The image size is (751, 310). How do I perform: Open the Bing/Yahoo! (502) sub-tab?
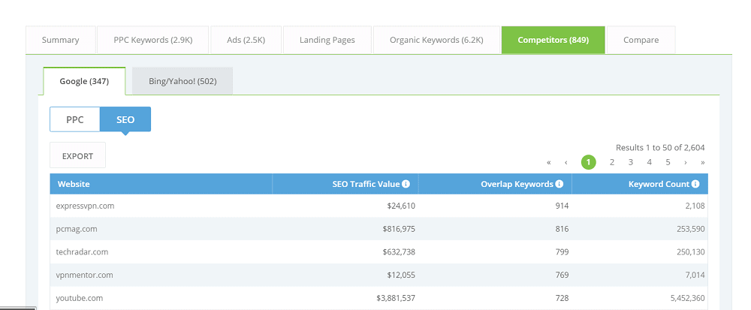(x=182, y=81)
